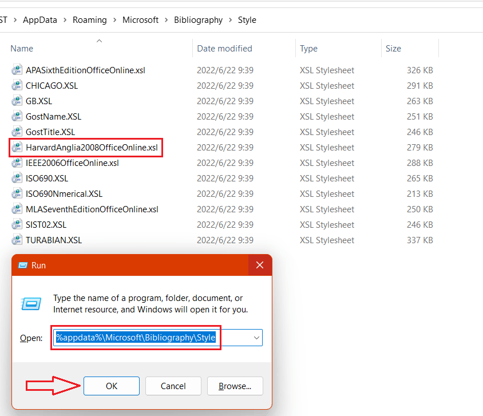Image resolution: width=483 pixels, height=416 pixels.
Task: Close the Run dialog
Action: 260,265
